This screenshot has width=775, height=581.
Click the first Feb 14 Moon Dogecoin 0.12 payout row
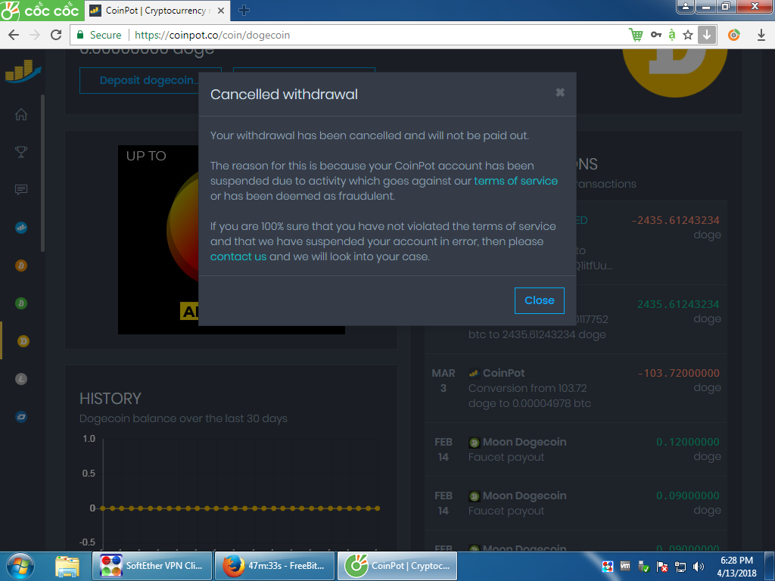[576, 449]
